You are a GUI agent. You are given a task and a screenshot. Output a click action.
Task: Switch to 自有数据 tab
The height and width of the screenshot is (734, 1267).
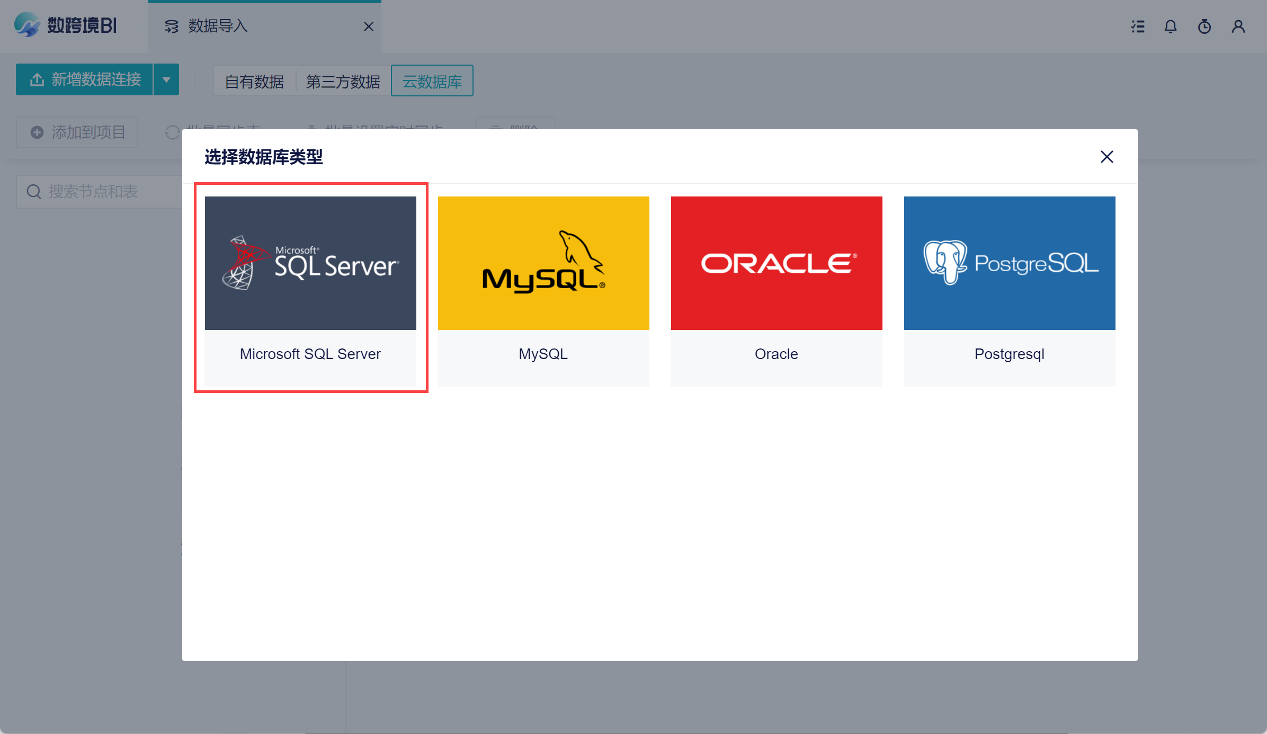coord(254,82)
